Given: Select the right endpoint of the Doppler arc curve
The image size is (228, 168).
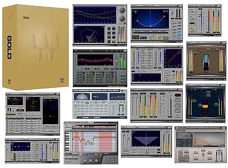Looking at the screenshot, I should (164, 16).
